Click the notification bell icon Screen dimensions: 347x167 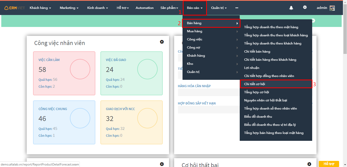291,8
